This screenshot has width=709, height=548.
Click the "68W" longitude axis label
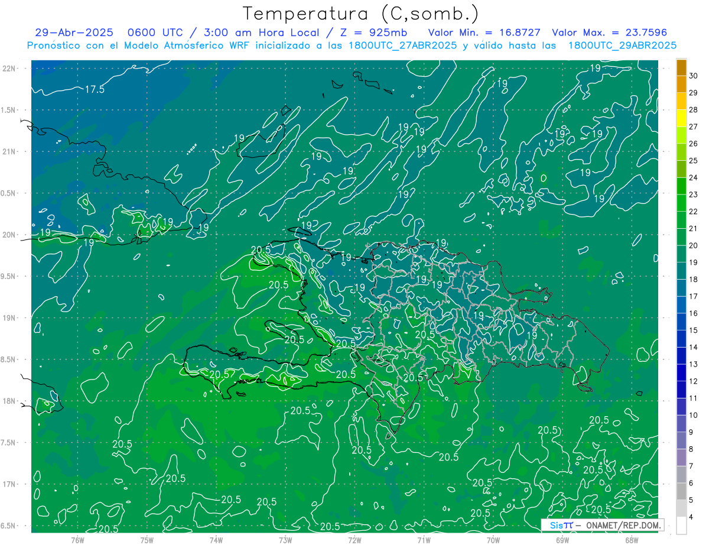point(631,540)
